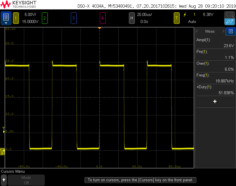236x186 pixels.
Task: Click the 5.00V/ vertical scale value
Action: click(30, 14)
